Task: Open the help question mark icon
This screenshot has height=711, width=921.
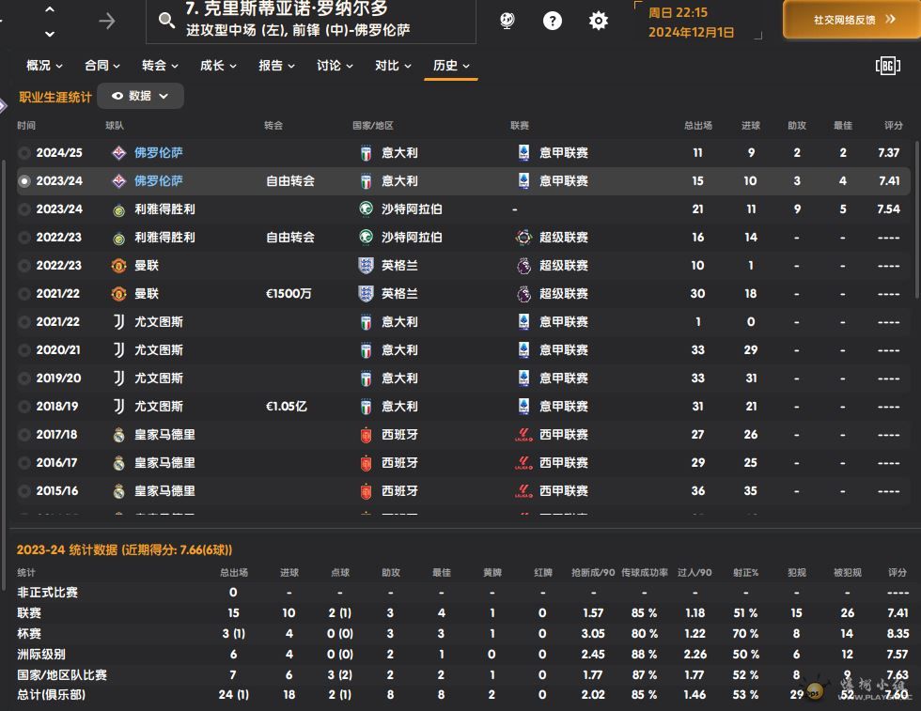Action: [x=553, y=21]
